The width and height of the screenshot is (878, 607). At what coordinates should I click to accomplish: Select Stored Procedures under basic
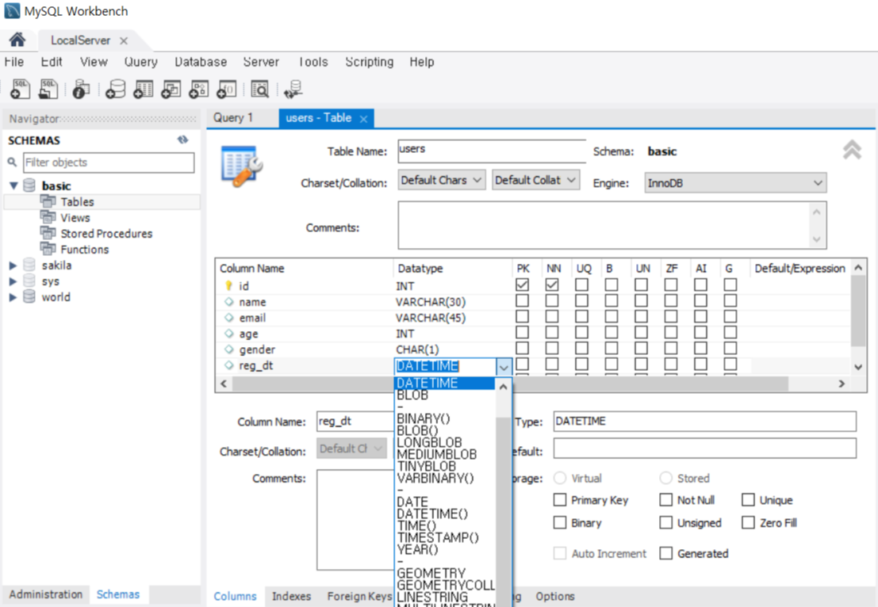click(106, 234)
